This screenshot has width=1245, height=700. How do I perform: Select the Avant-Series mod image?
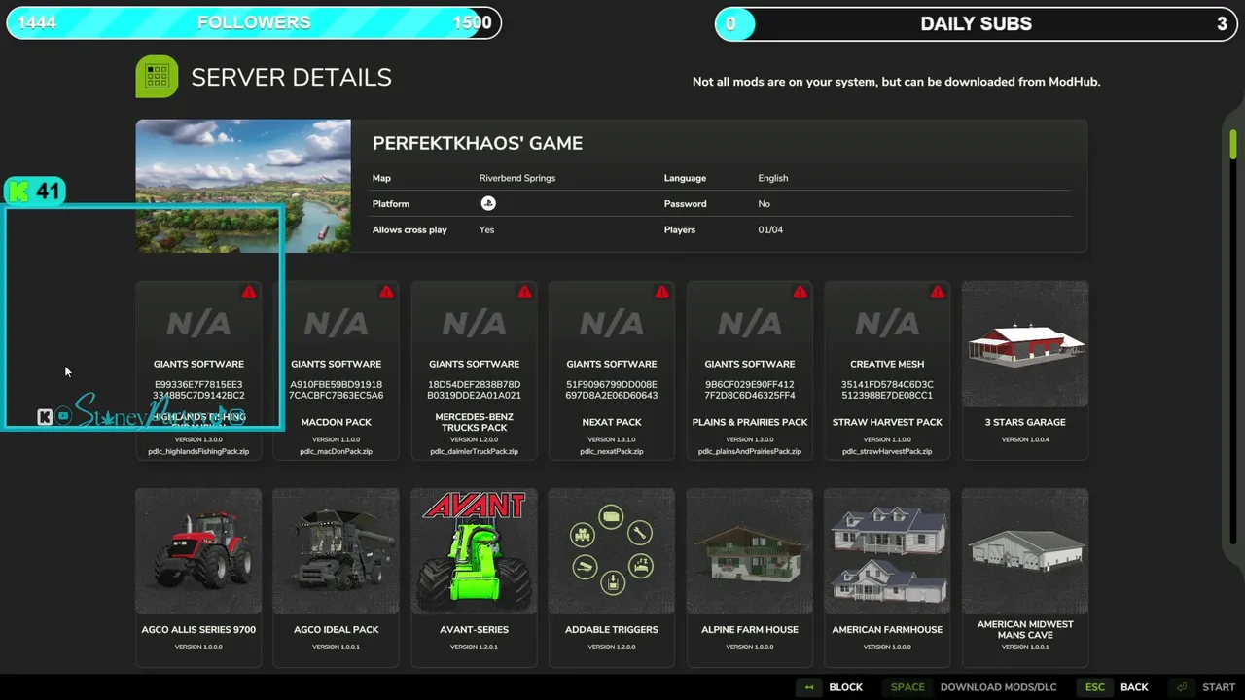click(474, 551)
